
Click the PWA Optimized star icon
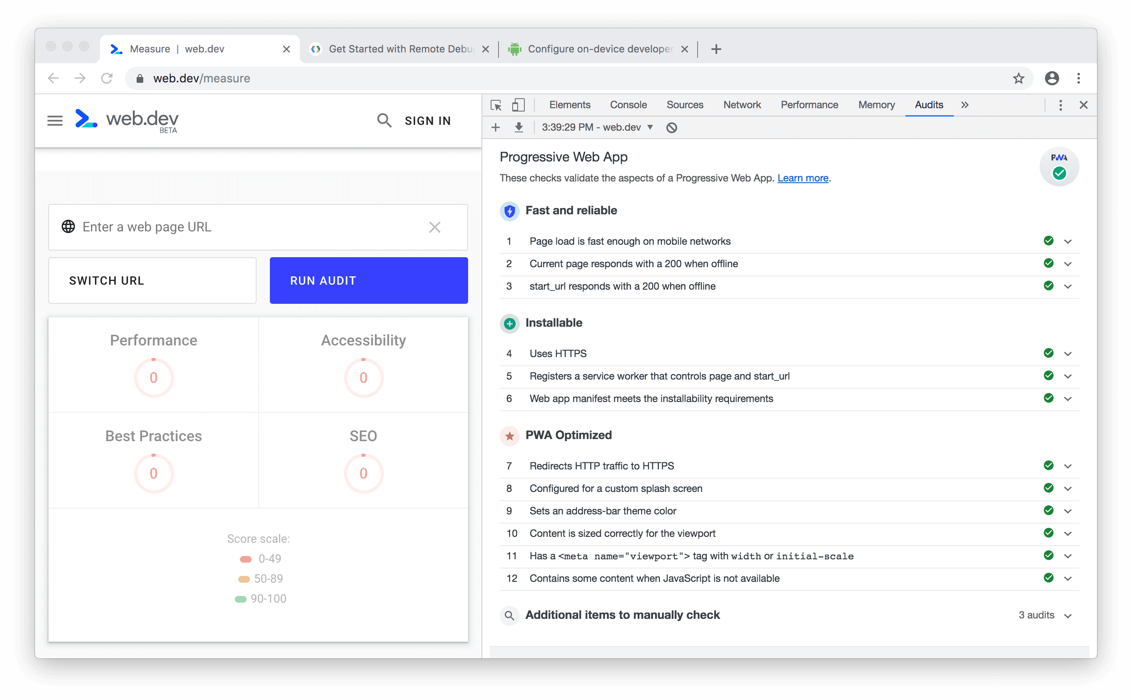(x=509, y=435)
